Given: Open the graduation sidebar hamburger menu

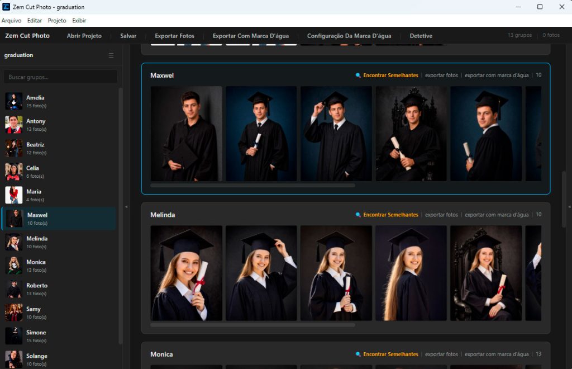Looking at the screenshot, I should click(x=111, y=55).
